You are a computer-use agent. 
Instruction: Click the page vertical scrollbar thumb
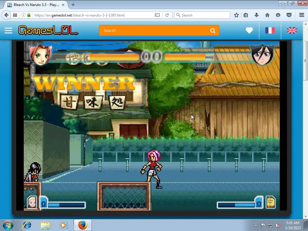305,61
